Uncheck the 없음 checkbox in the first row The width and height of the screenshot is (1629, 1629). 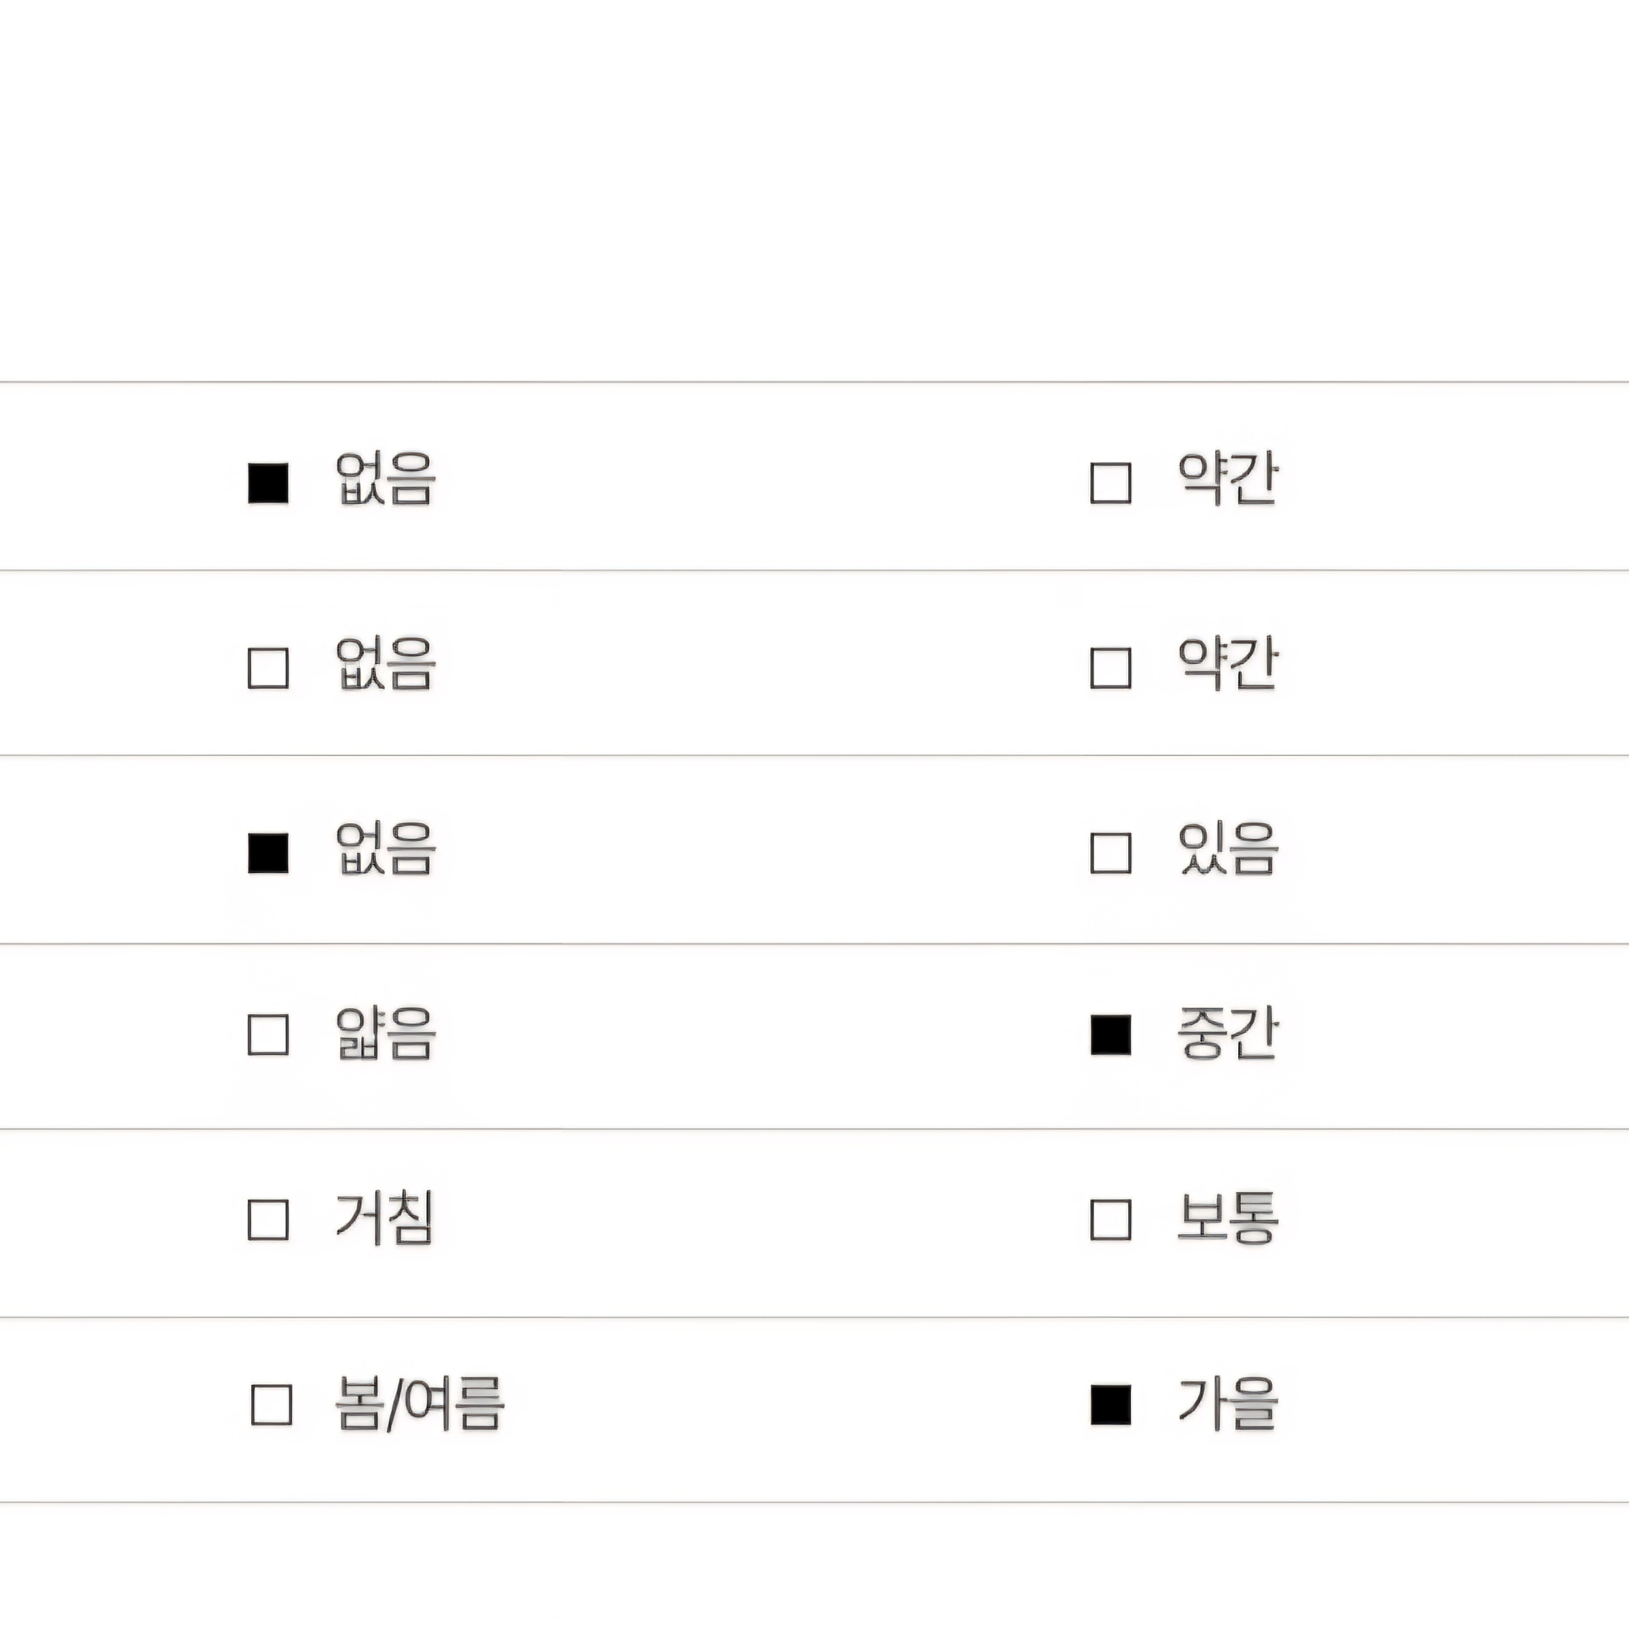268,483
